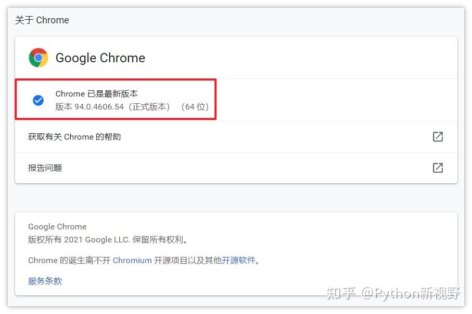Select the 关于 Chrome page heading
The width and height of the screenshot is (472, 314).
click(42, 20)
